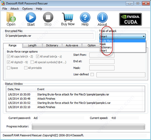Switch to the Dictionary tab

click(52, 45)
